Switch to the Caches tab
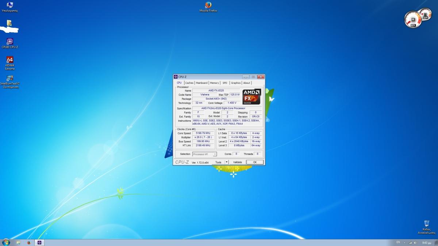438x246 pixels. pyautogui.click(x=189, y=83)
